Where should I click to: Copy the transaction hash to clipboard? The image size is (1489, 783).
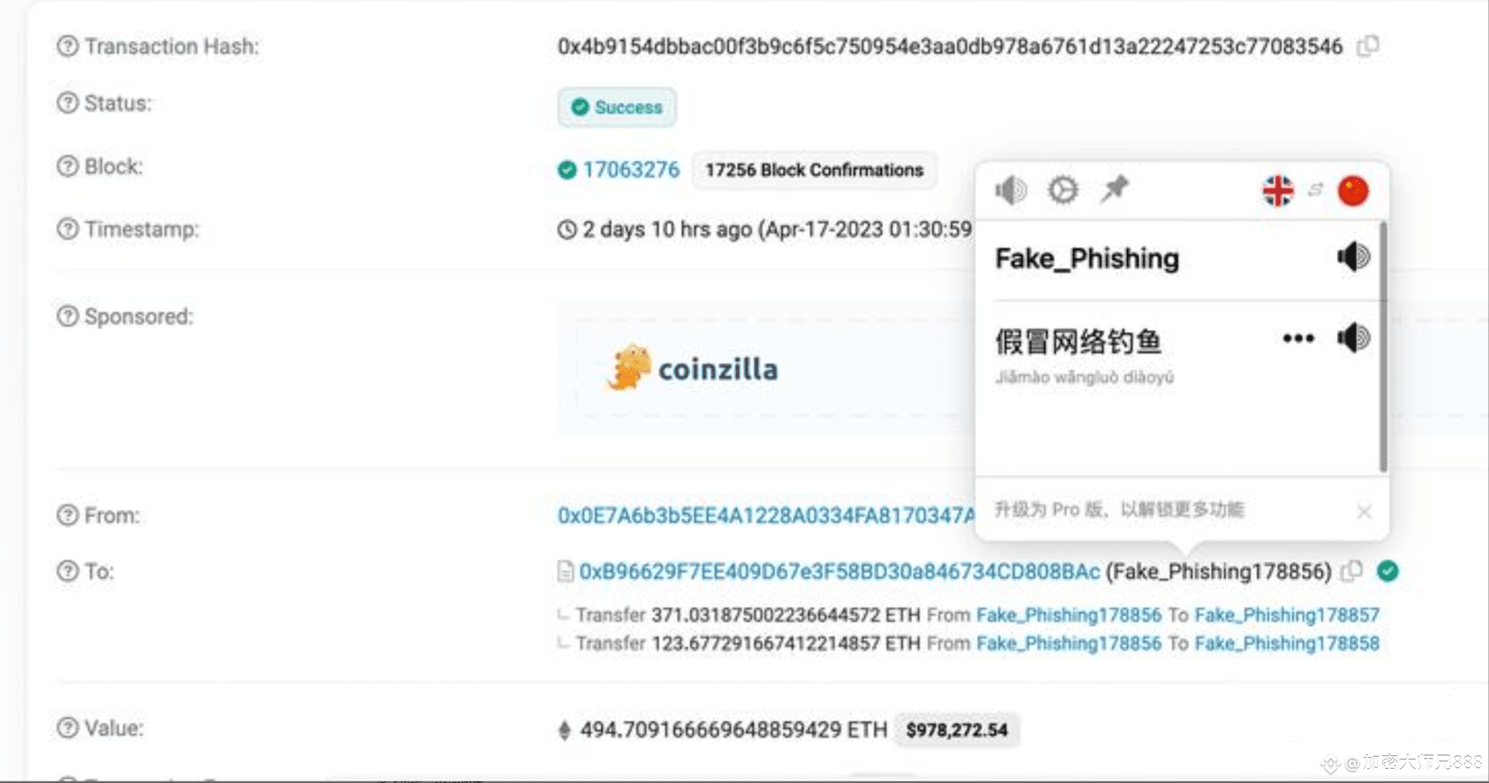[x=1367, y=46]
